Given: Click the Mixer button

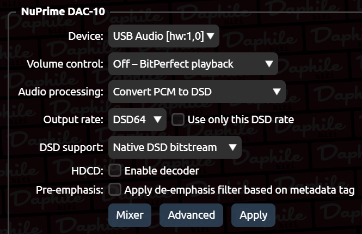Looking at the screenshot, I should coord(130,215).
